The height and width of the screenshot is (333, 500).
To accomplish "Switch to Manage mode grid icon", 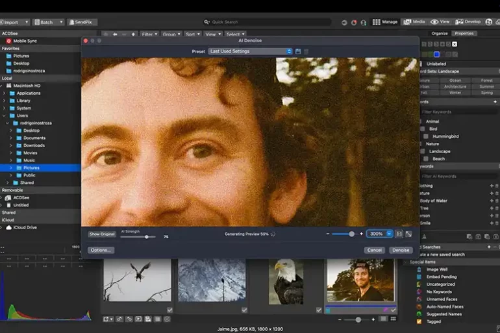I will tap(377, 21).
